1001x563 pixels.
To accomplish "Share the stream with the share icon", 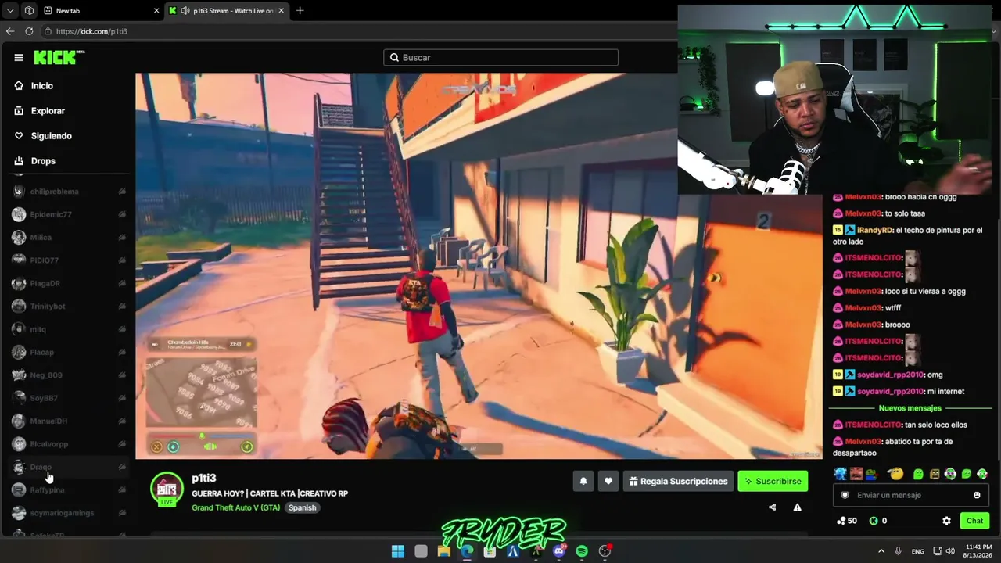I will pos(772,507).
